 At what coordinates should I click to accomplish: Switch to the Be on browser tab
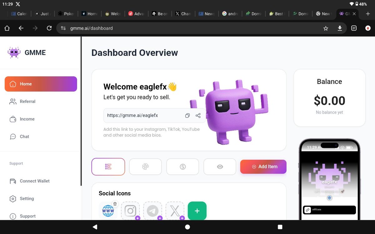tap(159, 14)
